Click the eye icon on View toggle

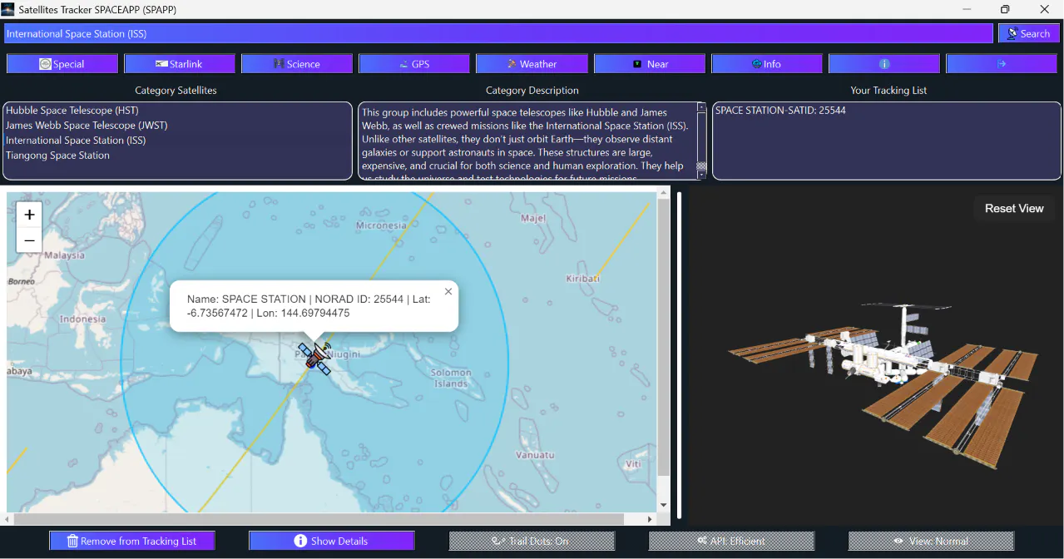pos(898,541)
